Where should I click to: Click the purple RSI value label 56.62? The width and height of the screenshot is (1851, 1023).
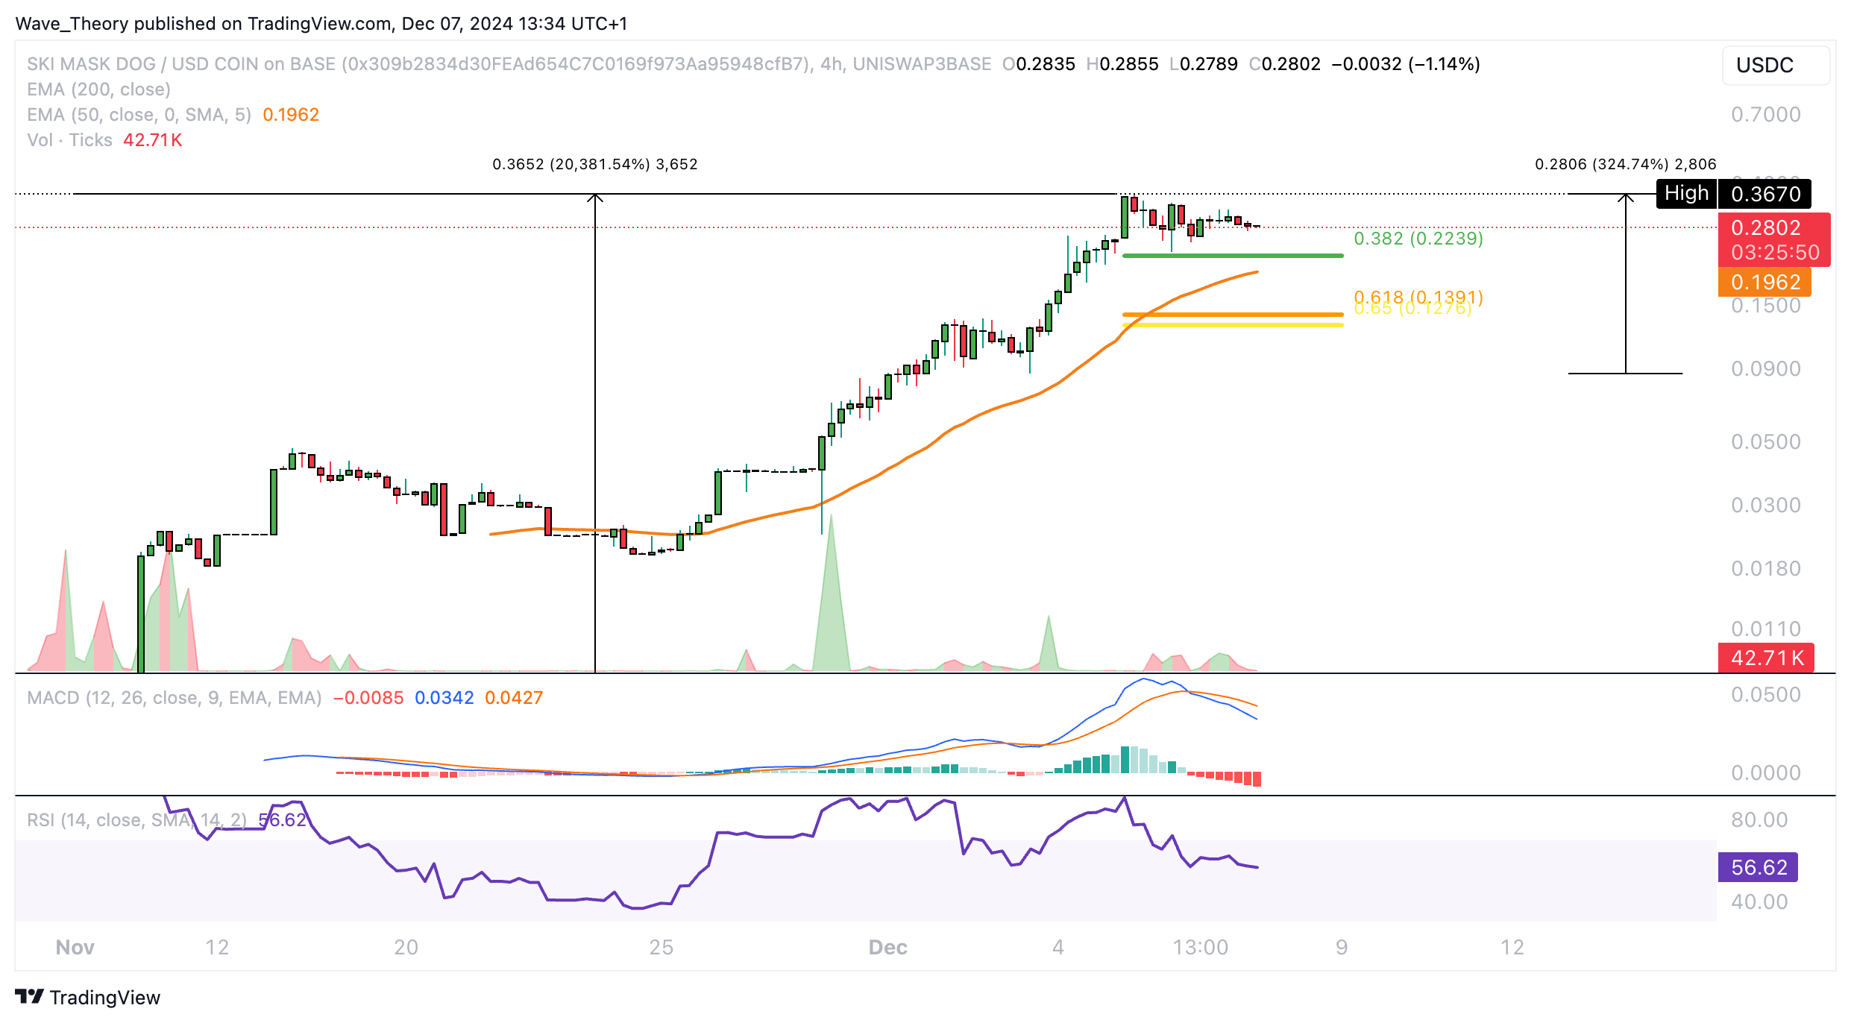coord(1758,867)
